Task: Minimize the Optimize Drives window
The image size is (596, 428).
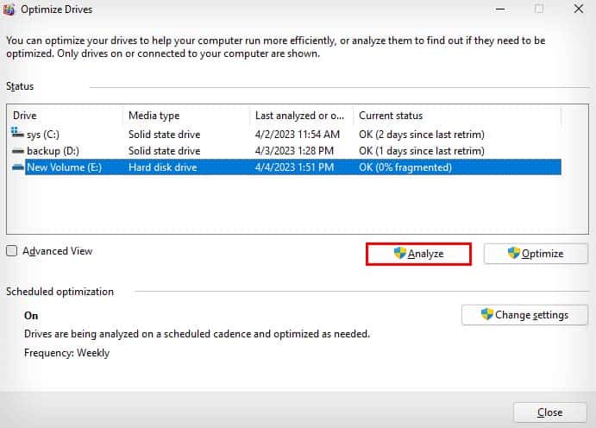Action: pyautogui.click(x=500, y=9)
